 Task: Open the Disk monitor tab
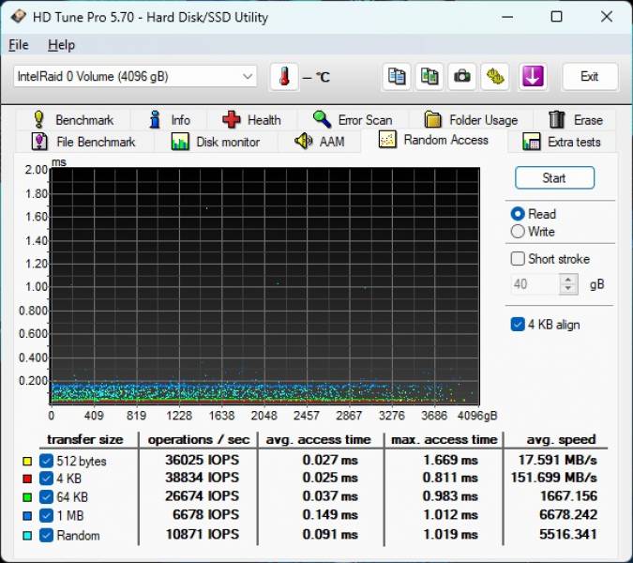(x=215, y=142)
